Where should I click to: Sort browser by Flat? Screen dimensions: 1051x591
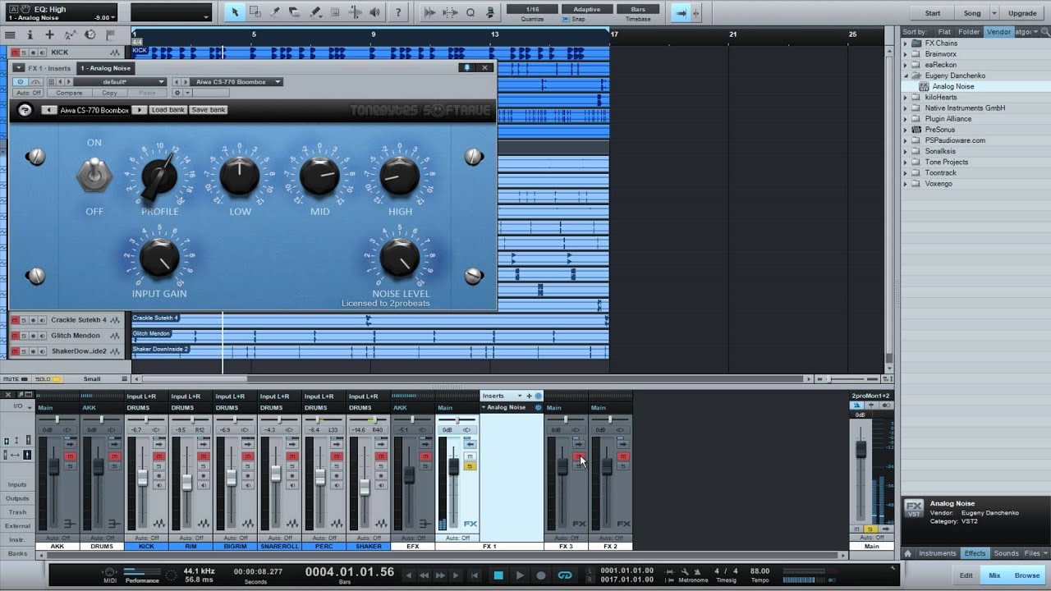click(x=944, y=32)
